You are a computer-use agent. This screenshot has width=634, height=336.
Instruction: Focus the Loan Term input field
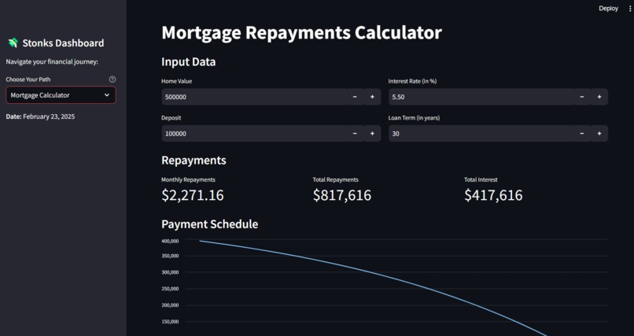[x=481, y=134]
